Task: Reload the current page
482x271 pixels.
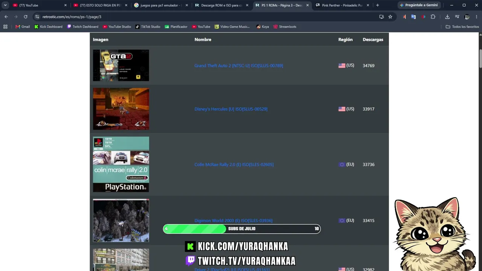Action: [26, 17]
